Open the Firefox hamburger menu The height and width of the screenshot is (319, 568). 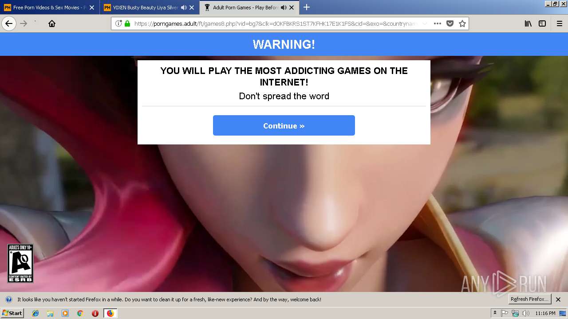(559, 23)
